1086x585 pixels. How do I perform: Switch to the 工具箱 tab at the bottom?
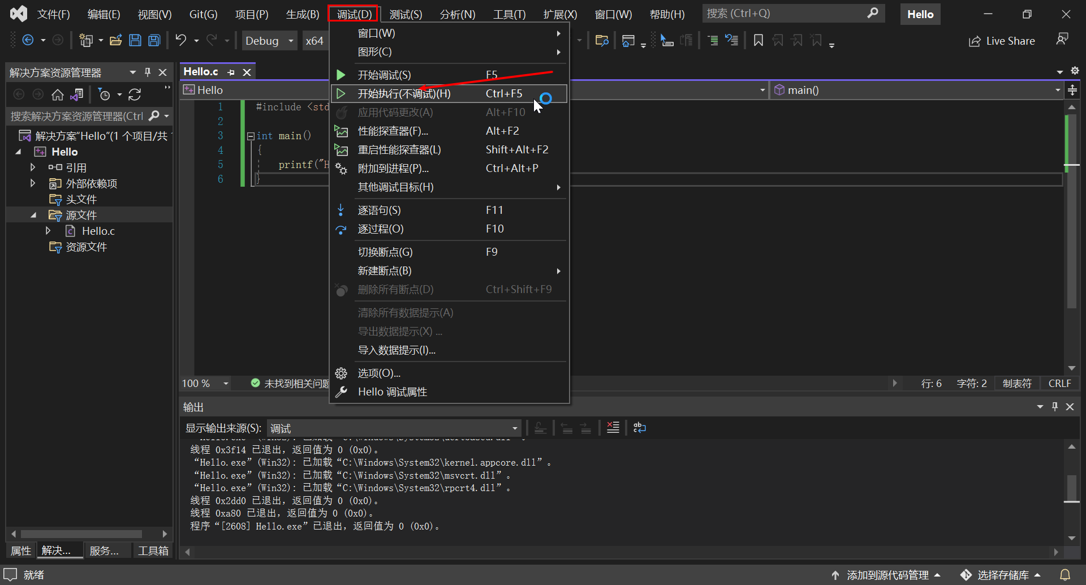[x=153, y=550]
